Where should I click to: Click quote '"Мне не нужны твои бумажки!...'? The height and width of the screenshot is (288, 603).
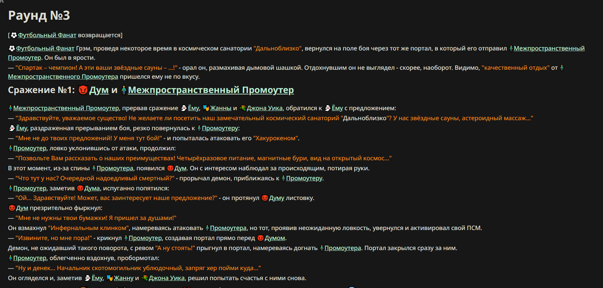(x=96, y=218)
